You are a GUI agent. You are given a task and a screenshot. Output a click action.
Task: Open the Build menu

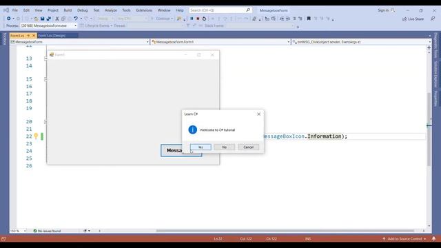pos(68,10)
